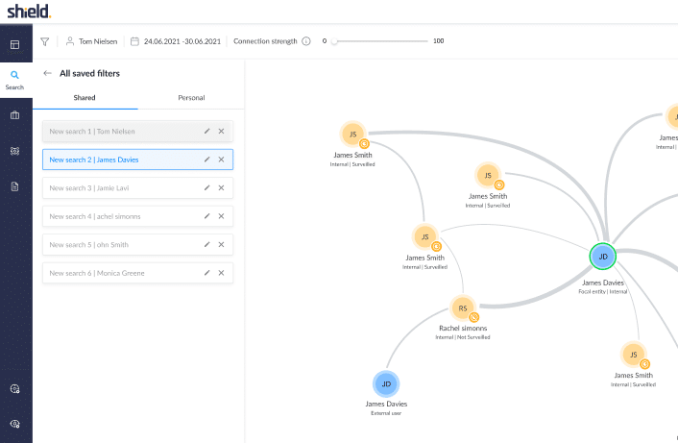Edit New search 6 Monica Greene filter
Viewport: 678px width, 443px height.
pos(206,273)
